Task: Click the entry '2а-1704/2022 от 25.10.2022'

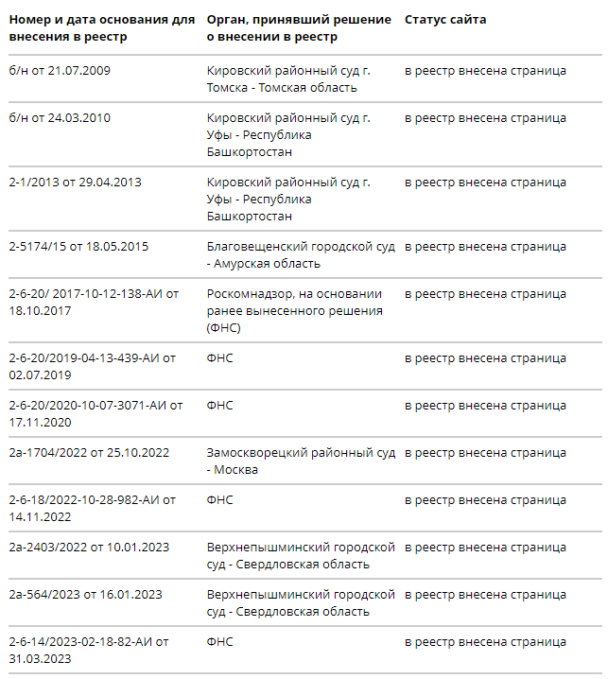Action: [x=89, y=453]
